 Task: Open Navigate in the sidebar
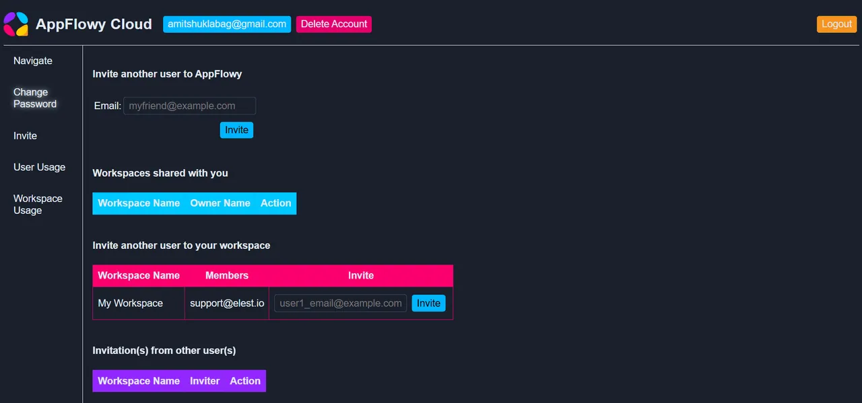click(x=33, y=61)
